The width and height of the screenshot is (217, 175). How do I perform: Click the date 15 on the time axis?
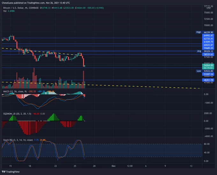click(11, 166)
